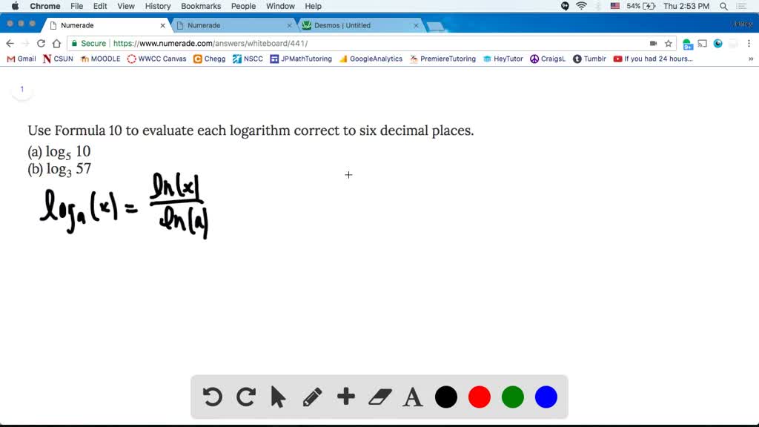Click the browser reload icon

pos(41,43)
